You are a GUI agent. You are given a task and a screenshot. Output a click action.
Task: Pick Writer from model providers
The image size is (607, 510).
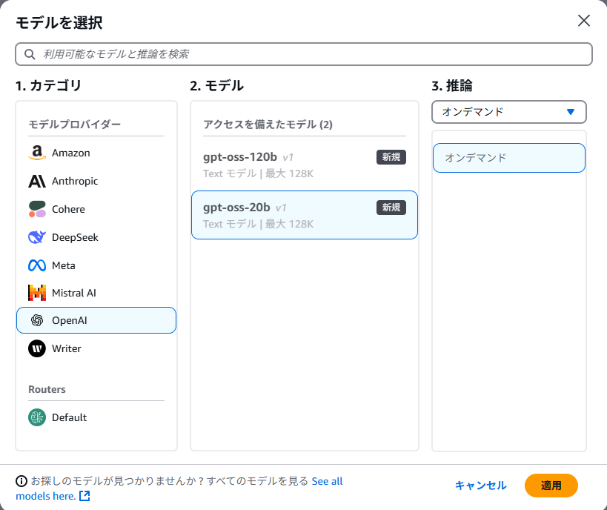(x=66, y=348)
